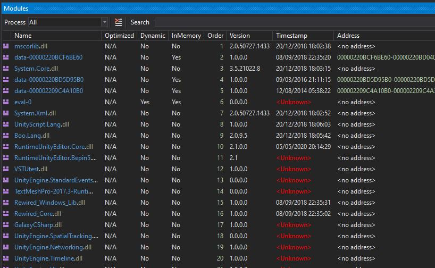Sort by the Name column header

pyautogui.click(x=56, y=36)
